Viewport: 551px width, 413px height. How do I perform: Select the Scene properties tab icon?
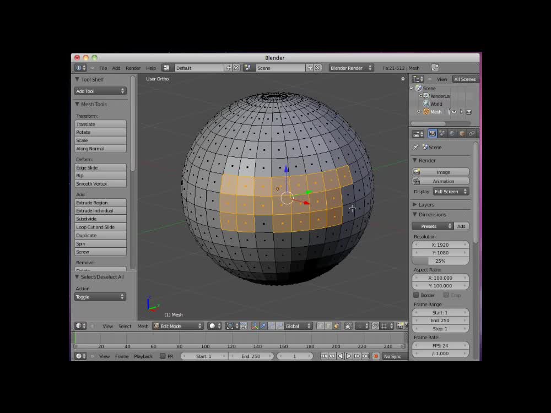442,133
